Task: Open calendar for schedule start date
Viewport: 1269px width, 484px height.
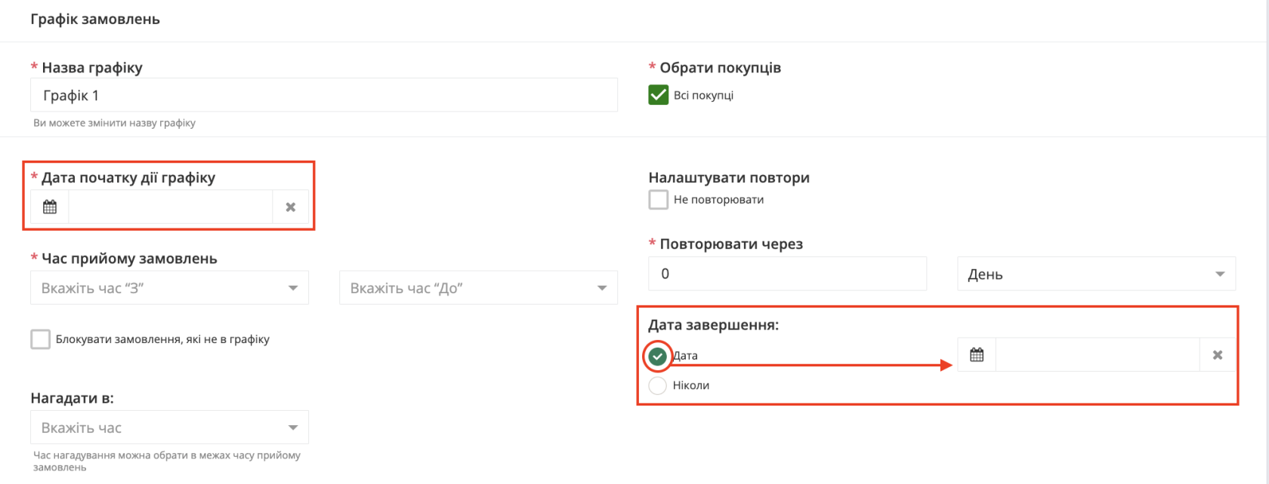Action: (50, 207)
